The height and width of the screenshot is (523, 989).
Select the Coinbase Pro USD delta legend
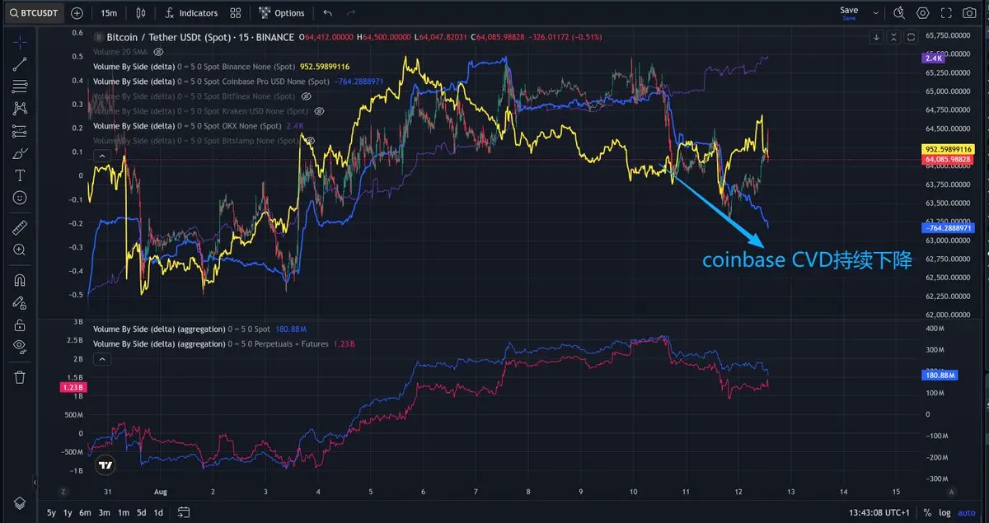[211, 82]
